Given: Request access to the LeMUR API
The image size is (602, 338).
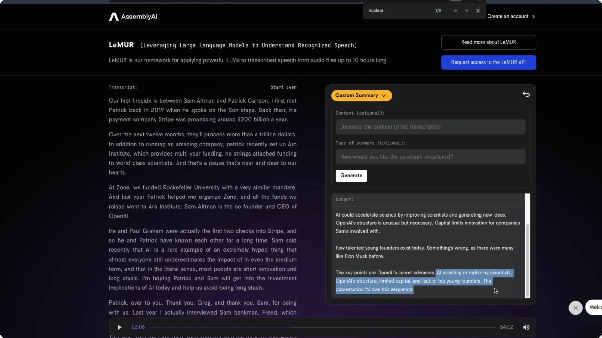Looking at the screenshot, I should coord(488,62).
